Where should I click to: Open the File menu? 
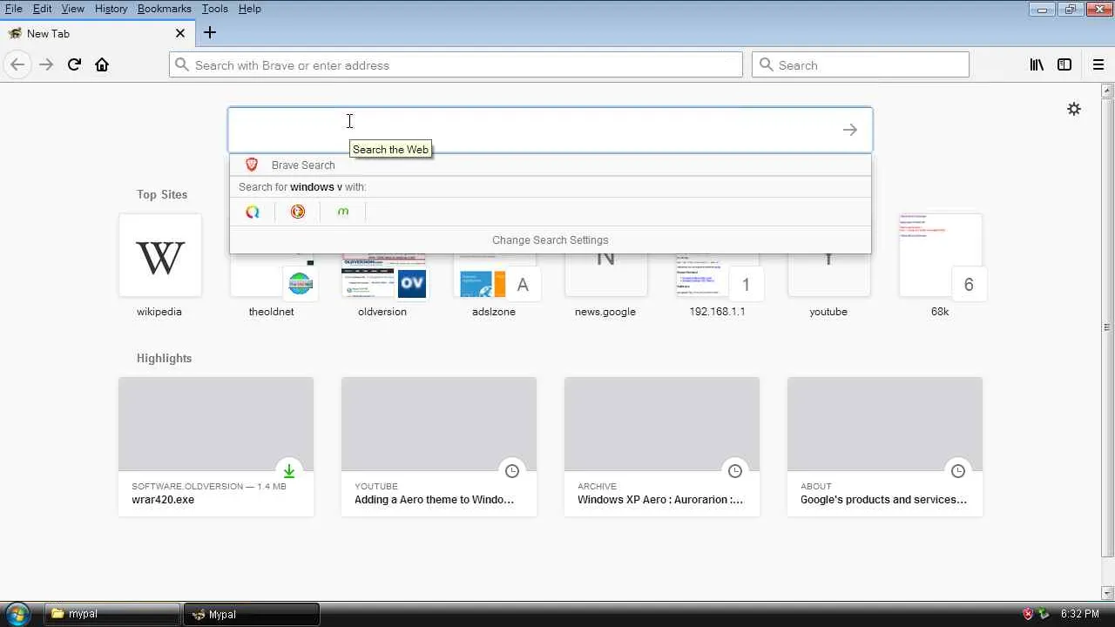(13, 9)
